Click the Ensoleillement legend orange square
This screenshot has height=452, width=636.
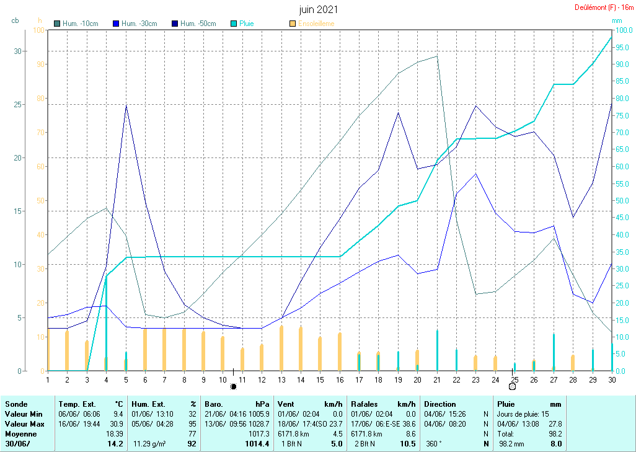(293, 24)
